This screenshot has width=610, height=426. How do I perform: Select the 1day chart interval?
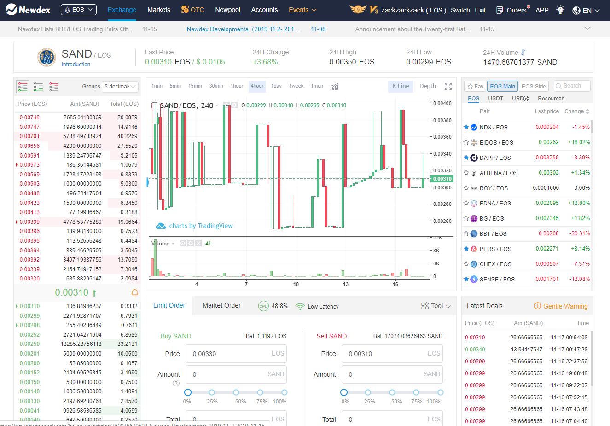[x=276, y=86]
